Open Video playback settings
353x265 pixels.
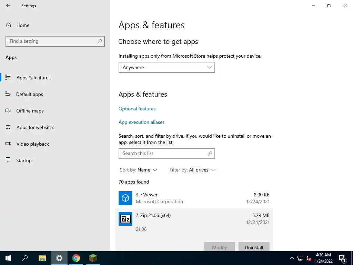(x=55, y=144)
